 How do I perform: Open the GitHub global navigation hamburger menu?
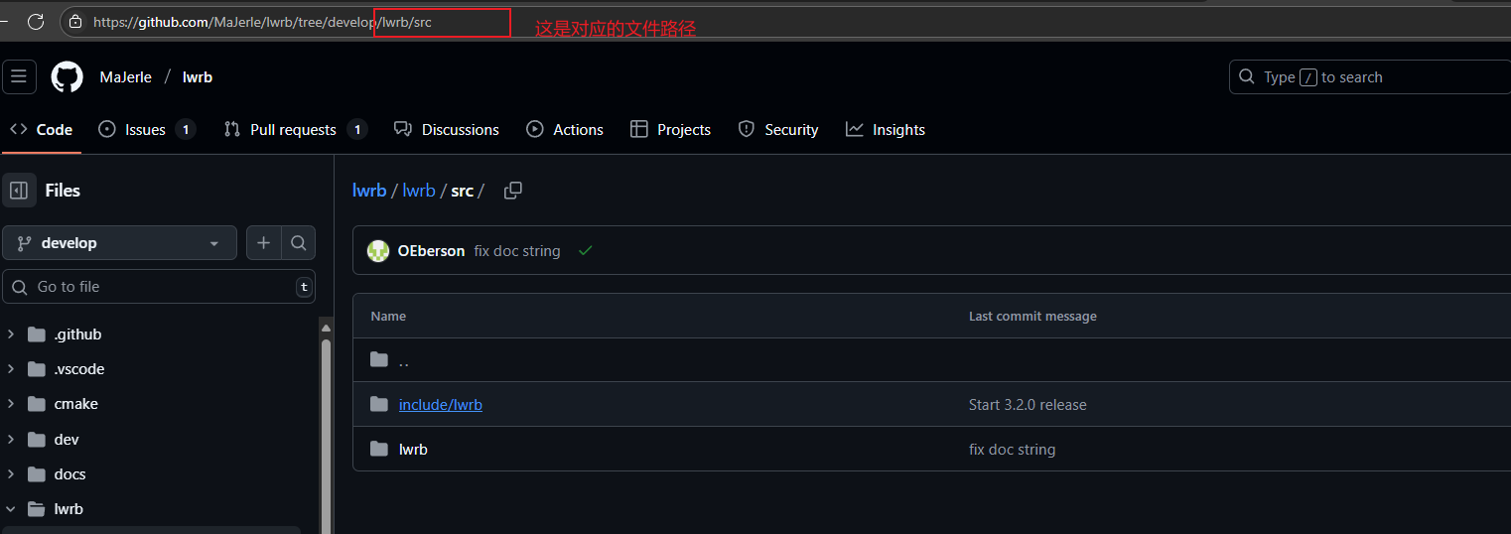click(19, 76)
